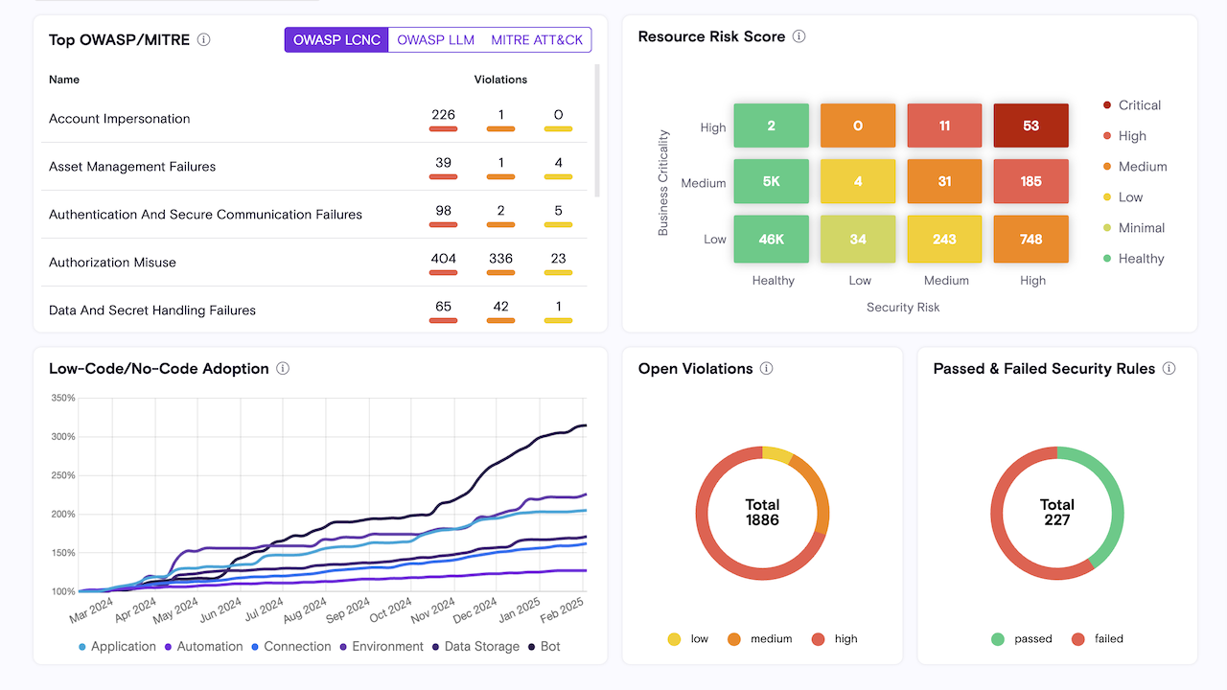
Task: Click the 748 high security risk cell
Action: pyautogui.click(x=1030, y=240)
